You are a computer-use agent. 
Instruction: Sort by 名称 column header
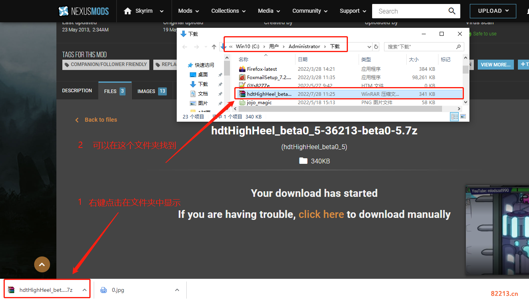coord(243,59)
